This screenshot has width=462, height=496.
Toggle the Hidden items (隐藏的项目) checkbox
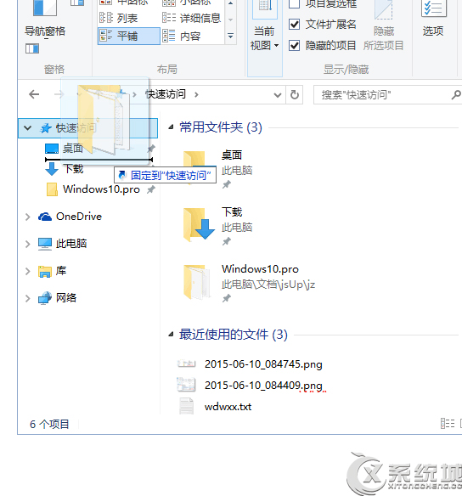tap(295, 46)
